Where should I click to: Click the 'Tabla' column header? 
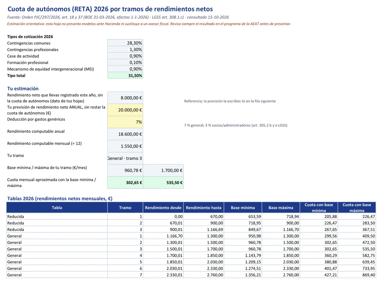tap(57, 208)
